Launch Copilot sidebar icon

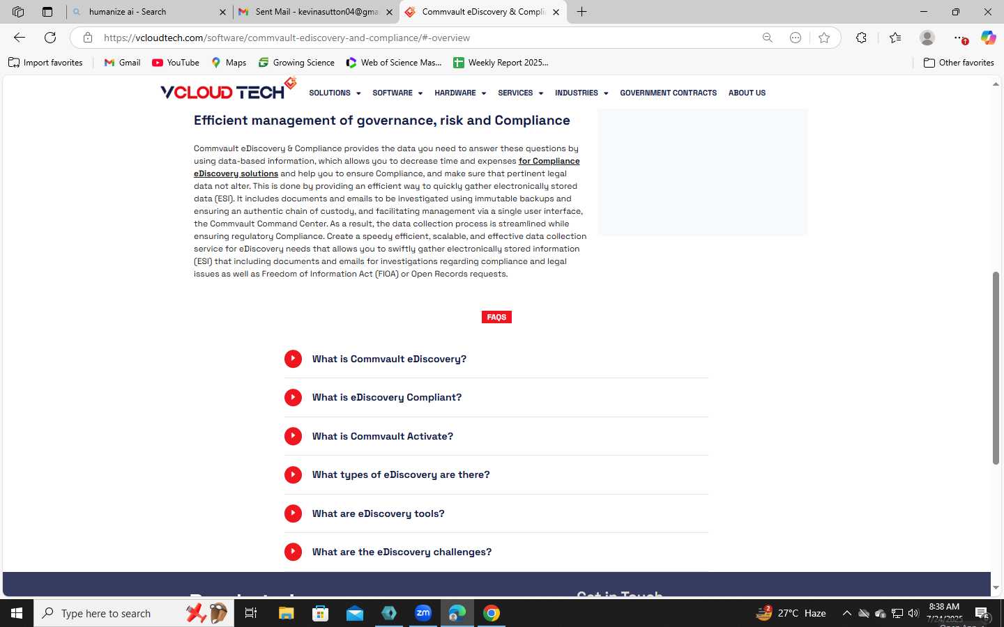coord(988,38)
